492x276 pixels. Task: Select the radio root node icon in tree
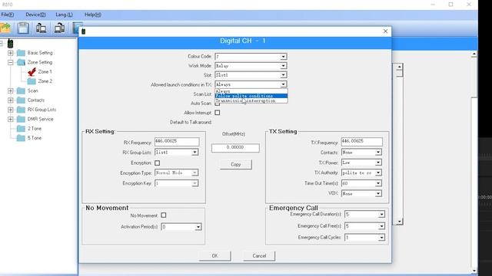click(10, 44)
